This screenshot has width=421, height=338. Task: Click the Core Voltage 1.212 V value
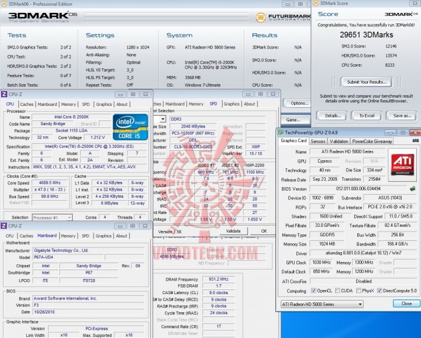pos(98,137)
